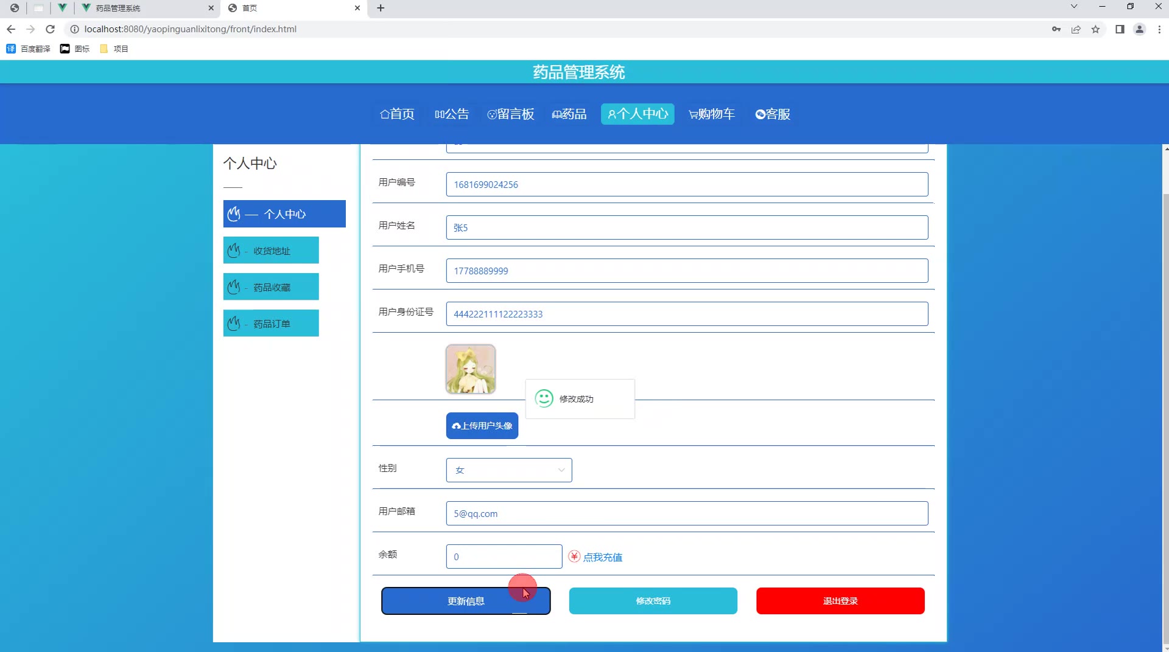1169x652 pixels.
Task: Click the red 退出登录 logout button
Action: 840,601
